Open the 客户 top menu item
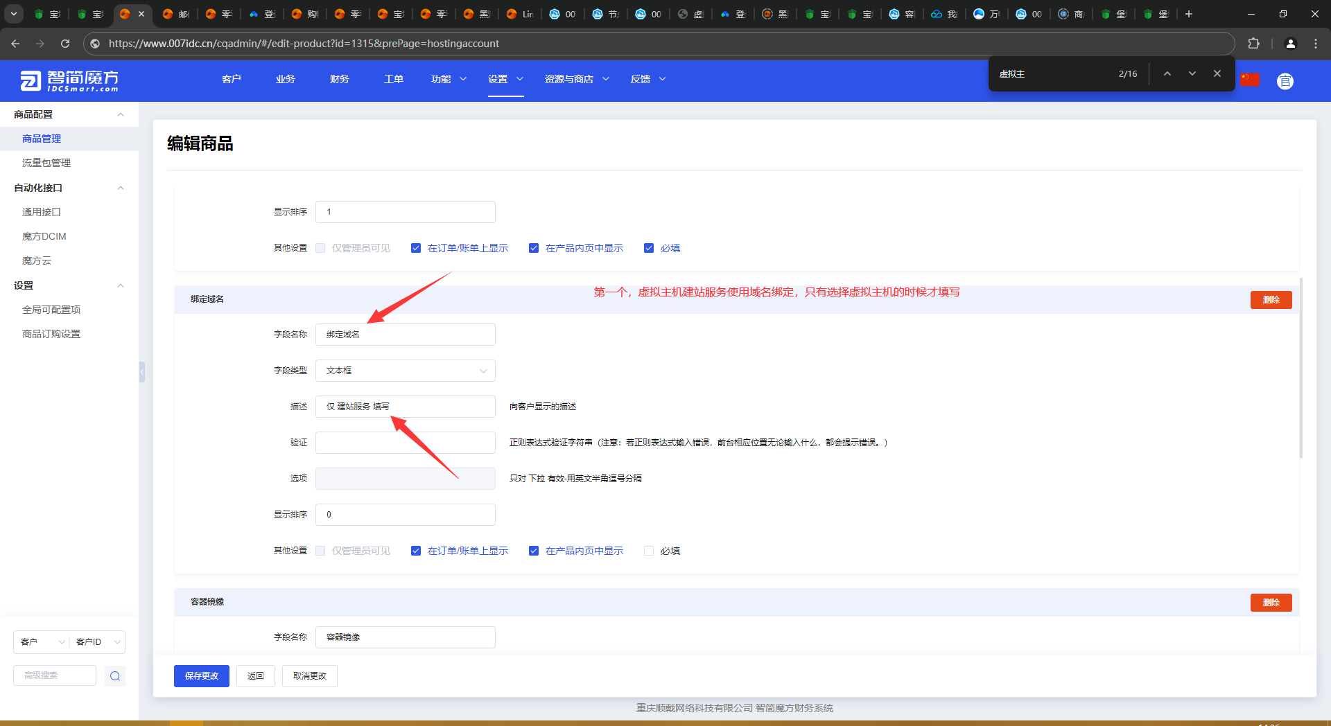 [232, 79]
